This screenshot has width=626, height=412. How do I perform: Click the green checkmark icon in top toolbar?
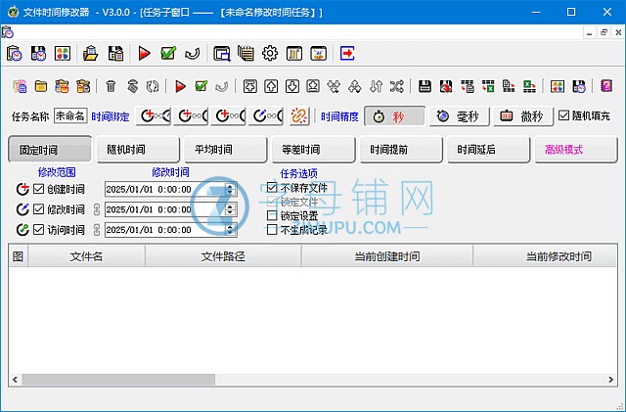point(168,53)
